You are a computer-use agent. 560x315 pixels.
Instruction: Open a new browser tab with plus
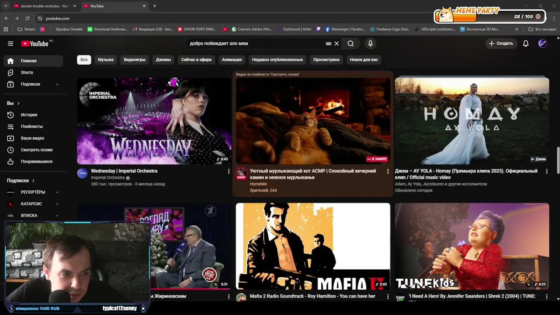pos(154,6)
